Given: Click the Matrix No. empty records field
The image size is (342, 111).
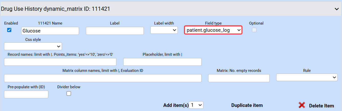Looking at the screenshot, I should pyautogui.click(x=239, y=78).
